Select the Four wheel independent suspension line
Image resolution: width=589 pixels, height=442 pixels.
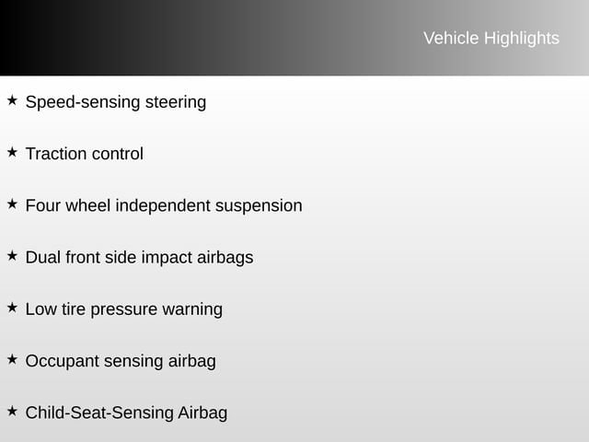pos(163,205)
